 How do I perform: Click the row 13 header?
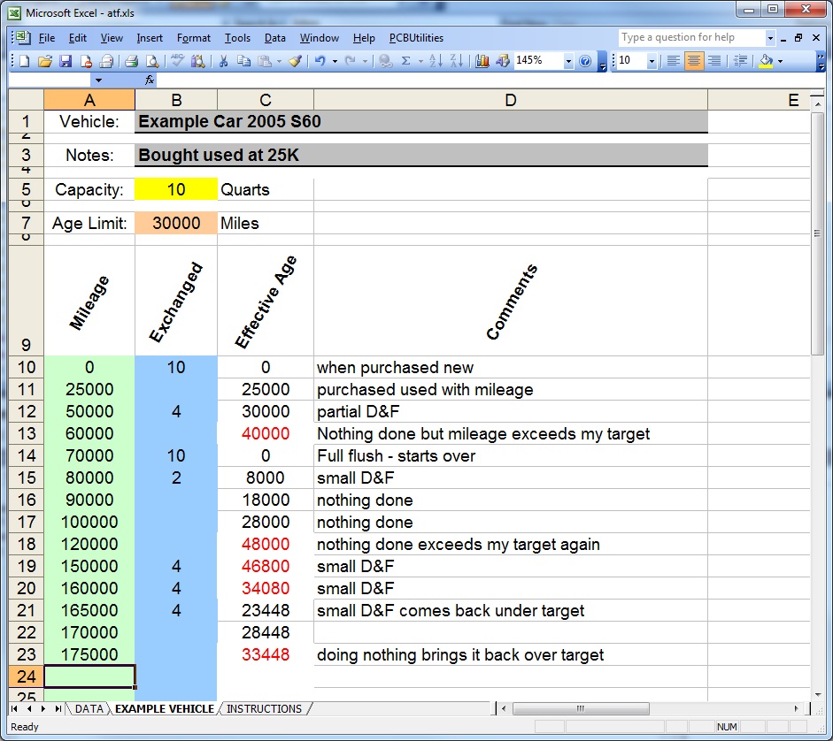click(x=26, y=433)
